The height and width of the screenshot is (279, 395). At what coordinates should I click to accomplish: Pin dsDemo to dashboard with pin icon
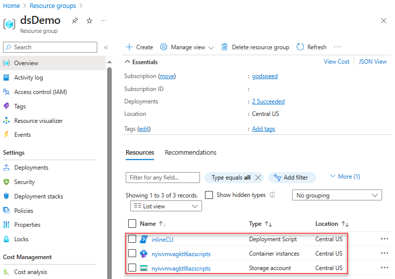[x=75, y=20]
